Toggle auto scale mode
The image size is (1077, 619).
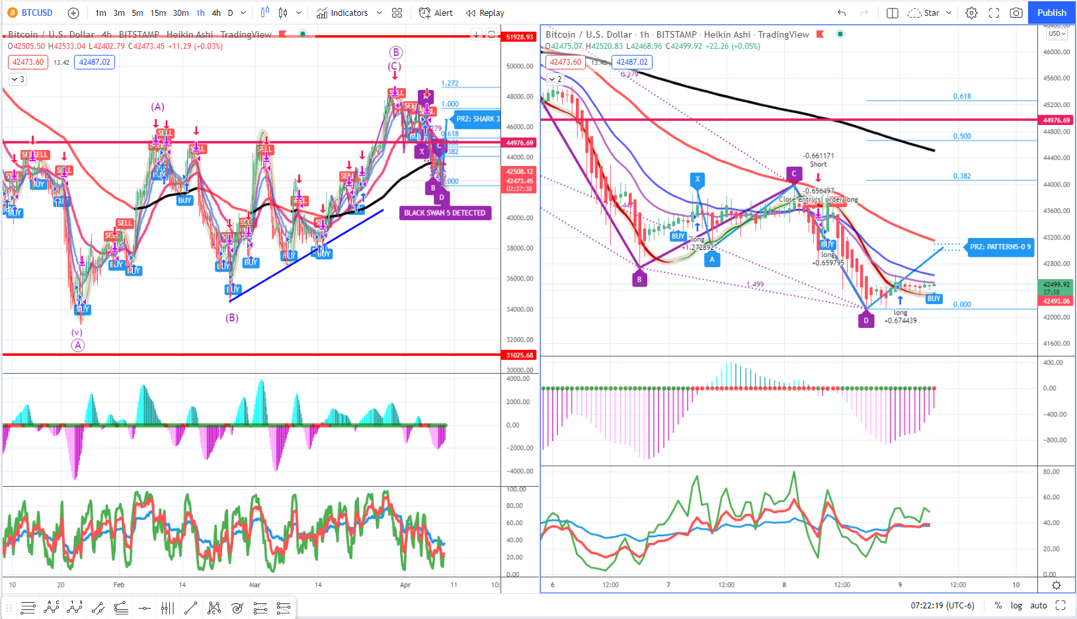[1039, 605]
